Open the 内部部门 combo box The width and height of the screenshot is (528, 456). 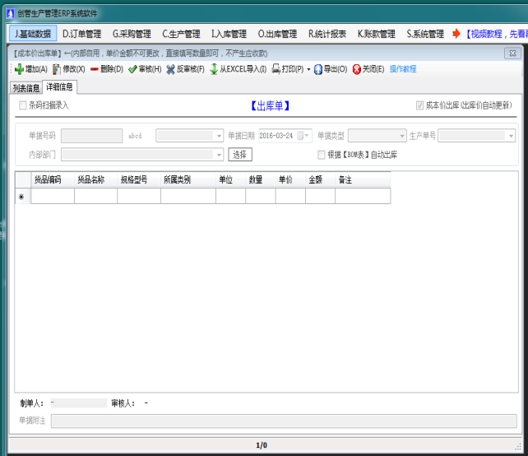pos(219,155)
